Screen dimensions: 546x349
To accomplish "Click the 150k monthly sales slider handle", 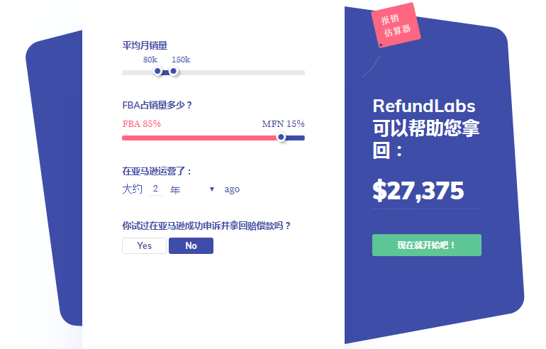I will tap(174, 72).
